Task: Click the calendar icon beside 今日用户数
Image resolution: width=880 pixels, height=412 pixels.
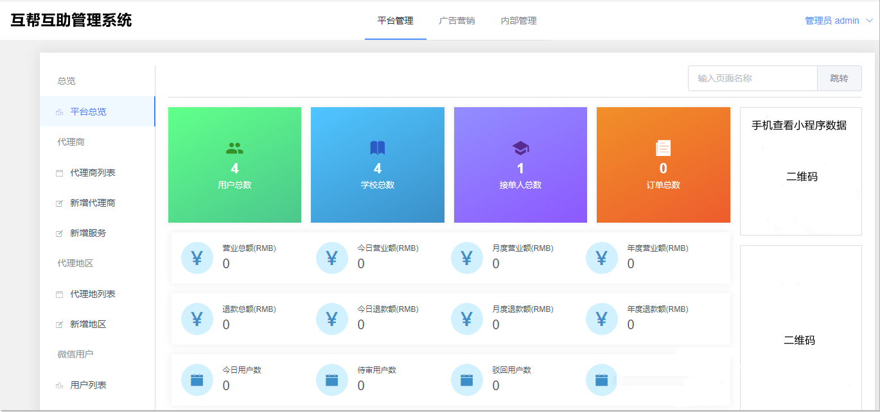Action: [x=197, y=380]
